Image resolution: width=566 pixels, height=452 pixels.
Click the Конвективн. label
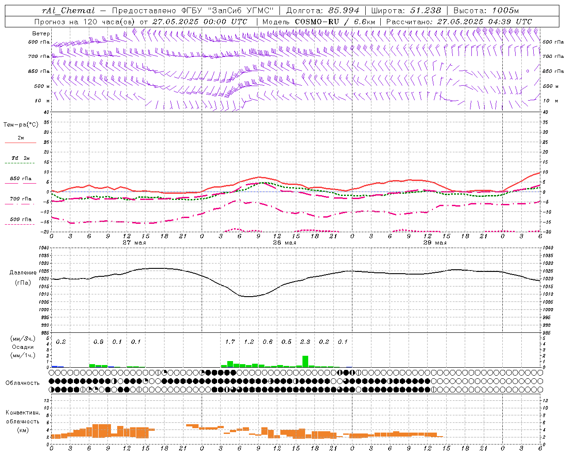23,413
